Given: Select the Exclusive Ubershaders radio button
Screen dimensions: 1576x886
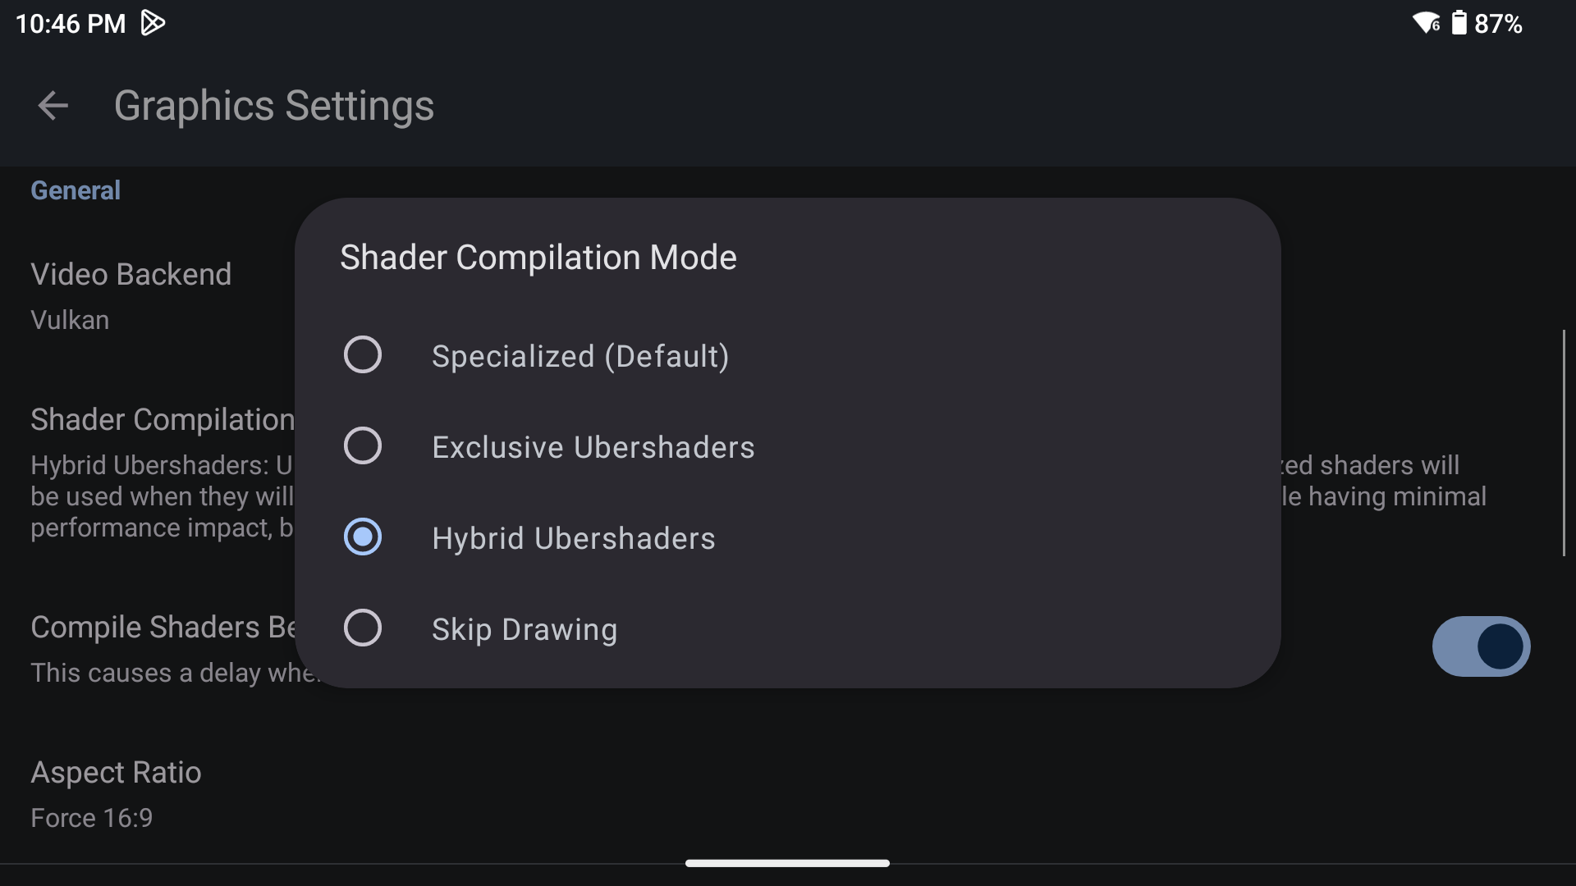Looking at the screenshot, I should (362, 446).
